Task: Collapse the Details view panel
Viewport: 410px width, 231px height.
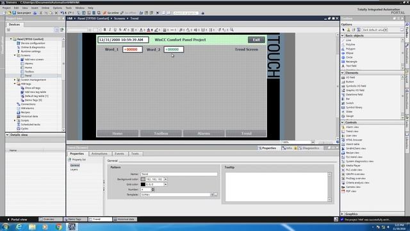Action: click(7, 135)
